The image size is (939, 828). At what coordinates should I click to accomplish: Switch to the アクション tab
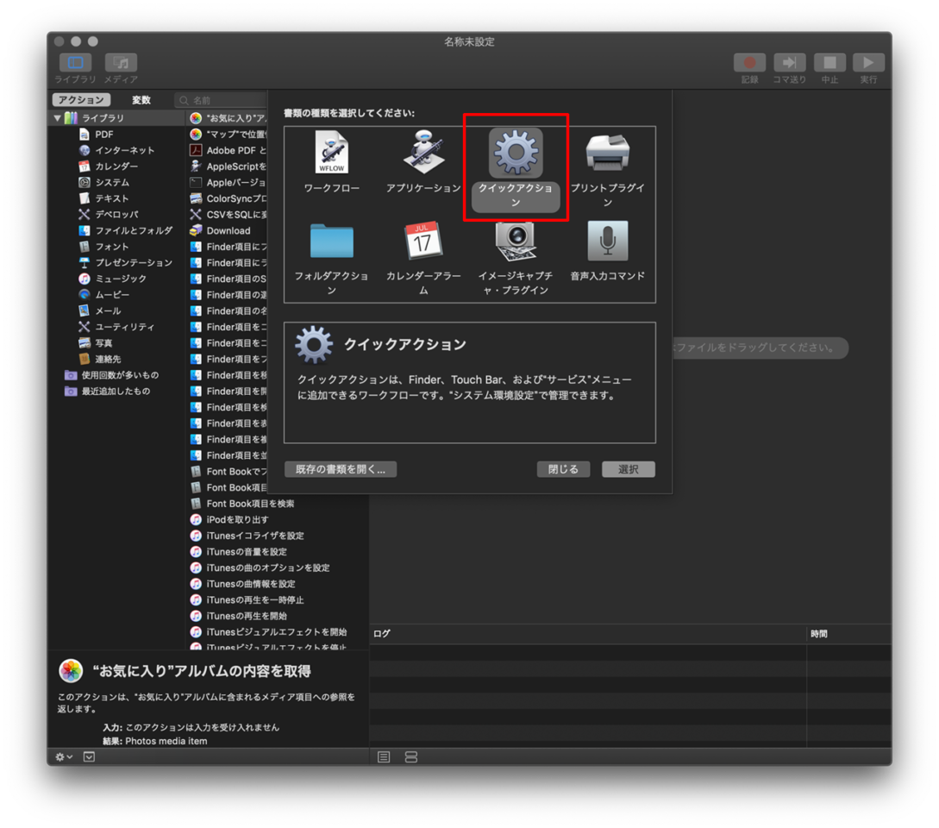(x=81, y=100)
